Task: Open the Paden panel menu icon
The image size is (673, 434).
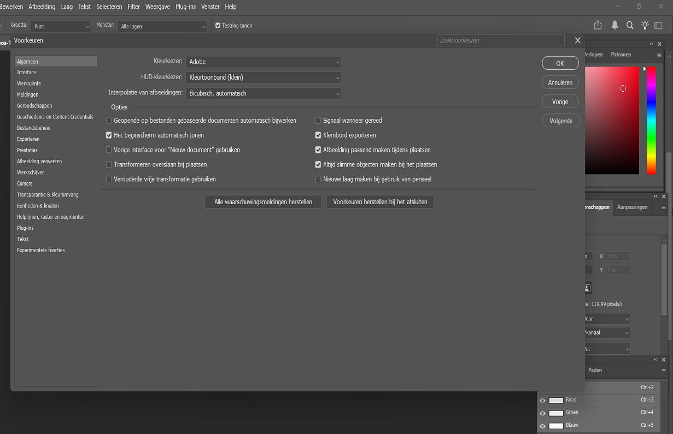Action: 664,371
